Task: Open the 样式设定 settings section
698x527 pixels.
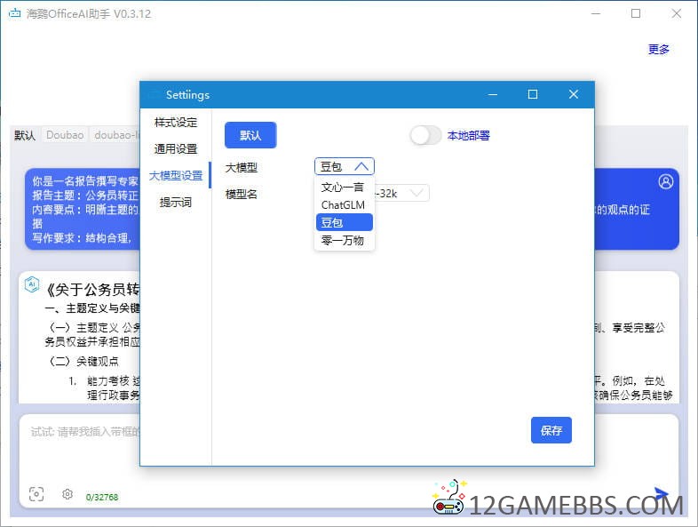Action: pyautogui.click(x=176, y=122)
